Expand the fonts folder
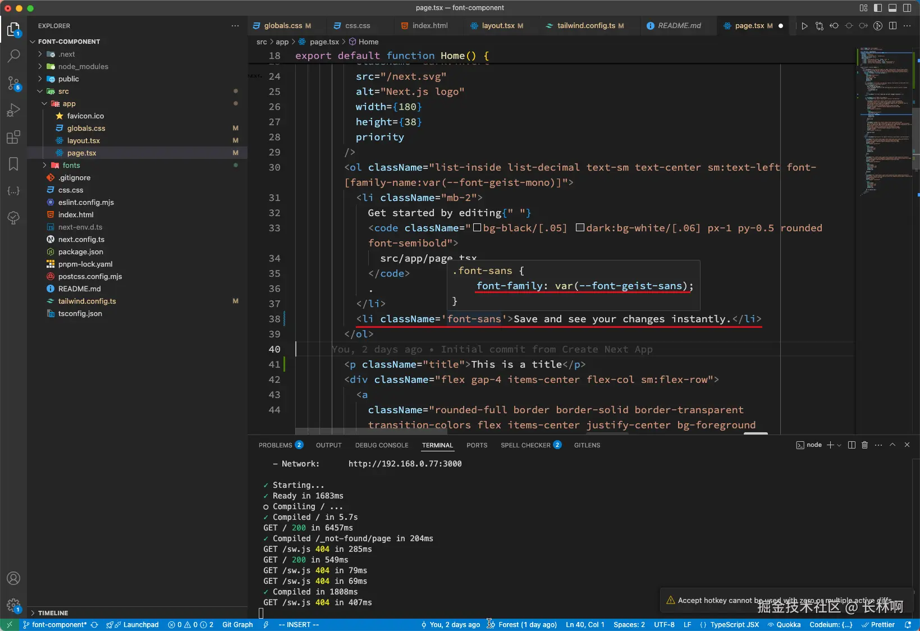This screenshot has height=631, width=920. coord(71,166)
